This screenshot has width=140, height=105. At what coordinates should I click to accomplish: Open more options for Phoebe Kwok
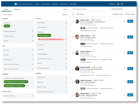pyautogui.click(x=124, y=69)
